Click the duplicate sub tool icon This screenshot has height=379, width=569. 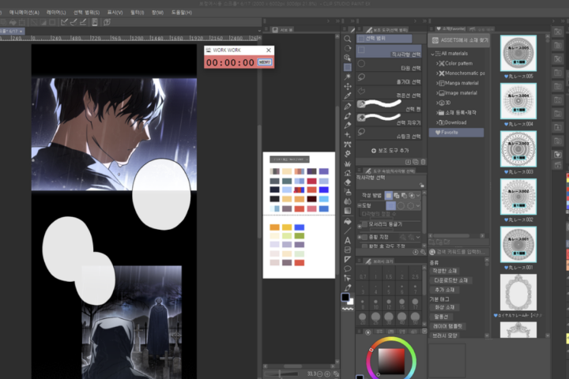416,162
